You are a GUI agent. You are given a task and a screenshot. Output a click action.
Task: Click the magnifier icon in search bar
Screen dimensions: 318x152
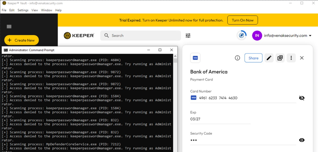(x=107, y=36)
